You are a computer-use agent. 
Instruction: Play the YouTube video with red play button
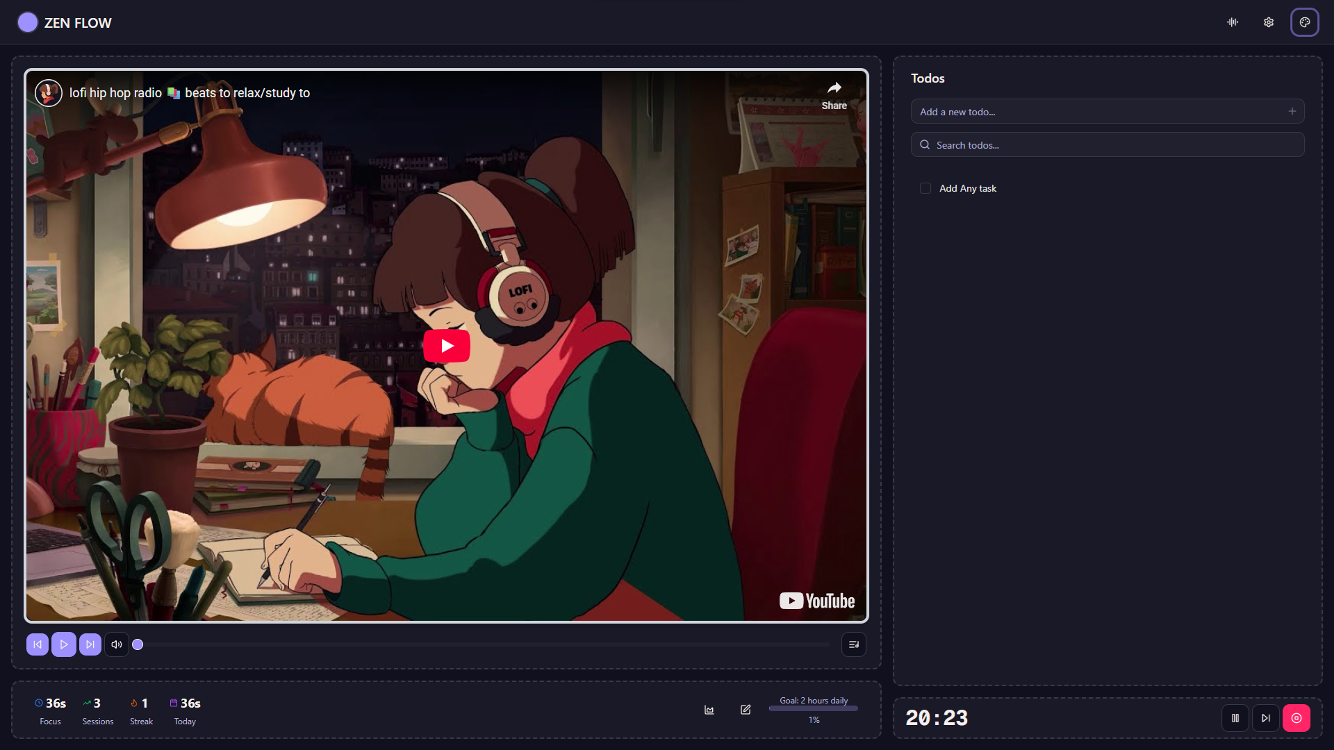[447, 346]
